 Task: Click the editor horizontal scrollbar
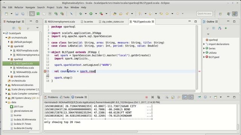(x=123, y=91)
